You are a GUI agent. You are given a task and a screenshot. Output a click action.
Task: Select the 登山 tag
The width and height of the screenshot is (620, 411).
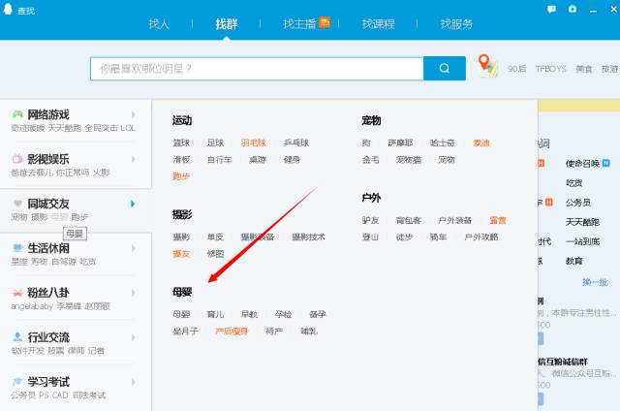[370, 237]
